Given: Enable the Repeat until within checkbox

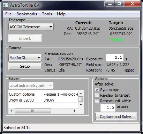Looking at the screenshot, I should [x=97, y=101].
